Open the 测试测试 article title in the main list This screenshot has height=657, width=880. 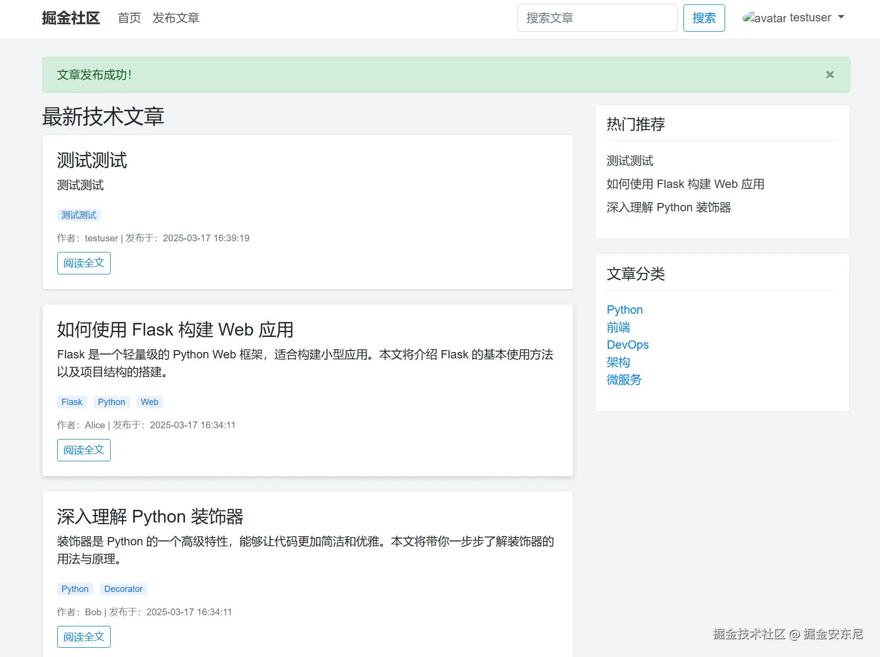92,160
